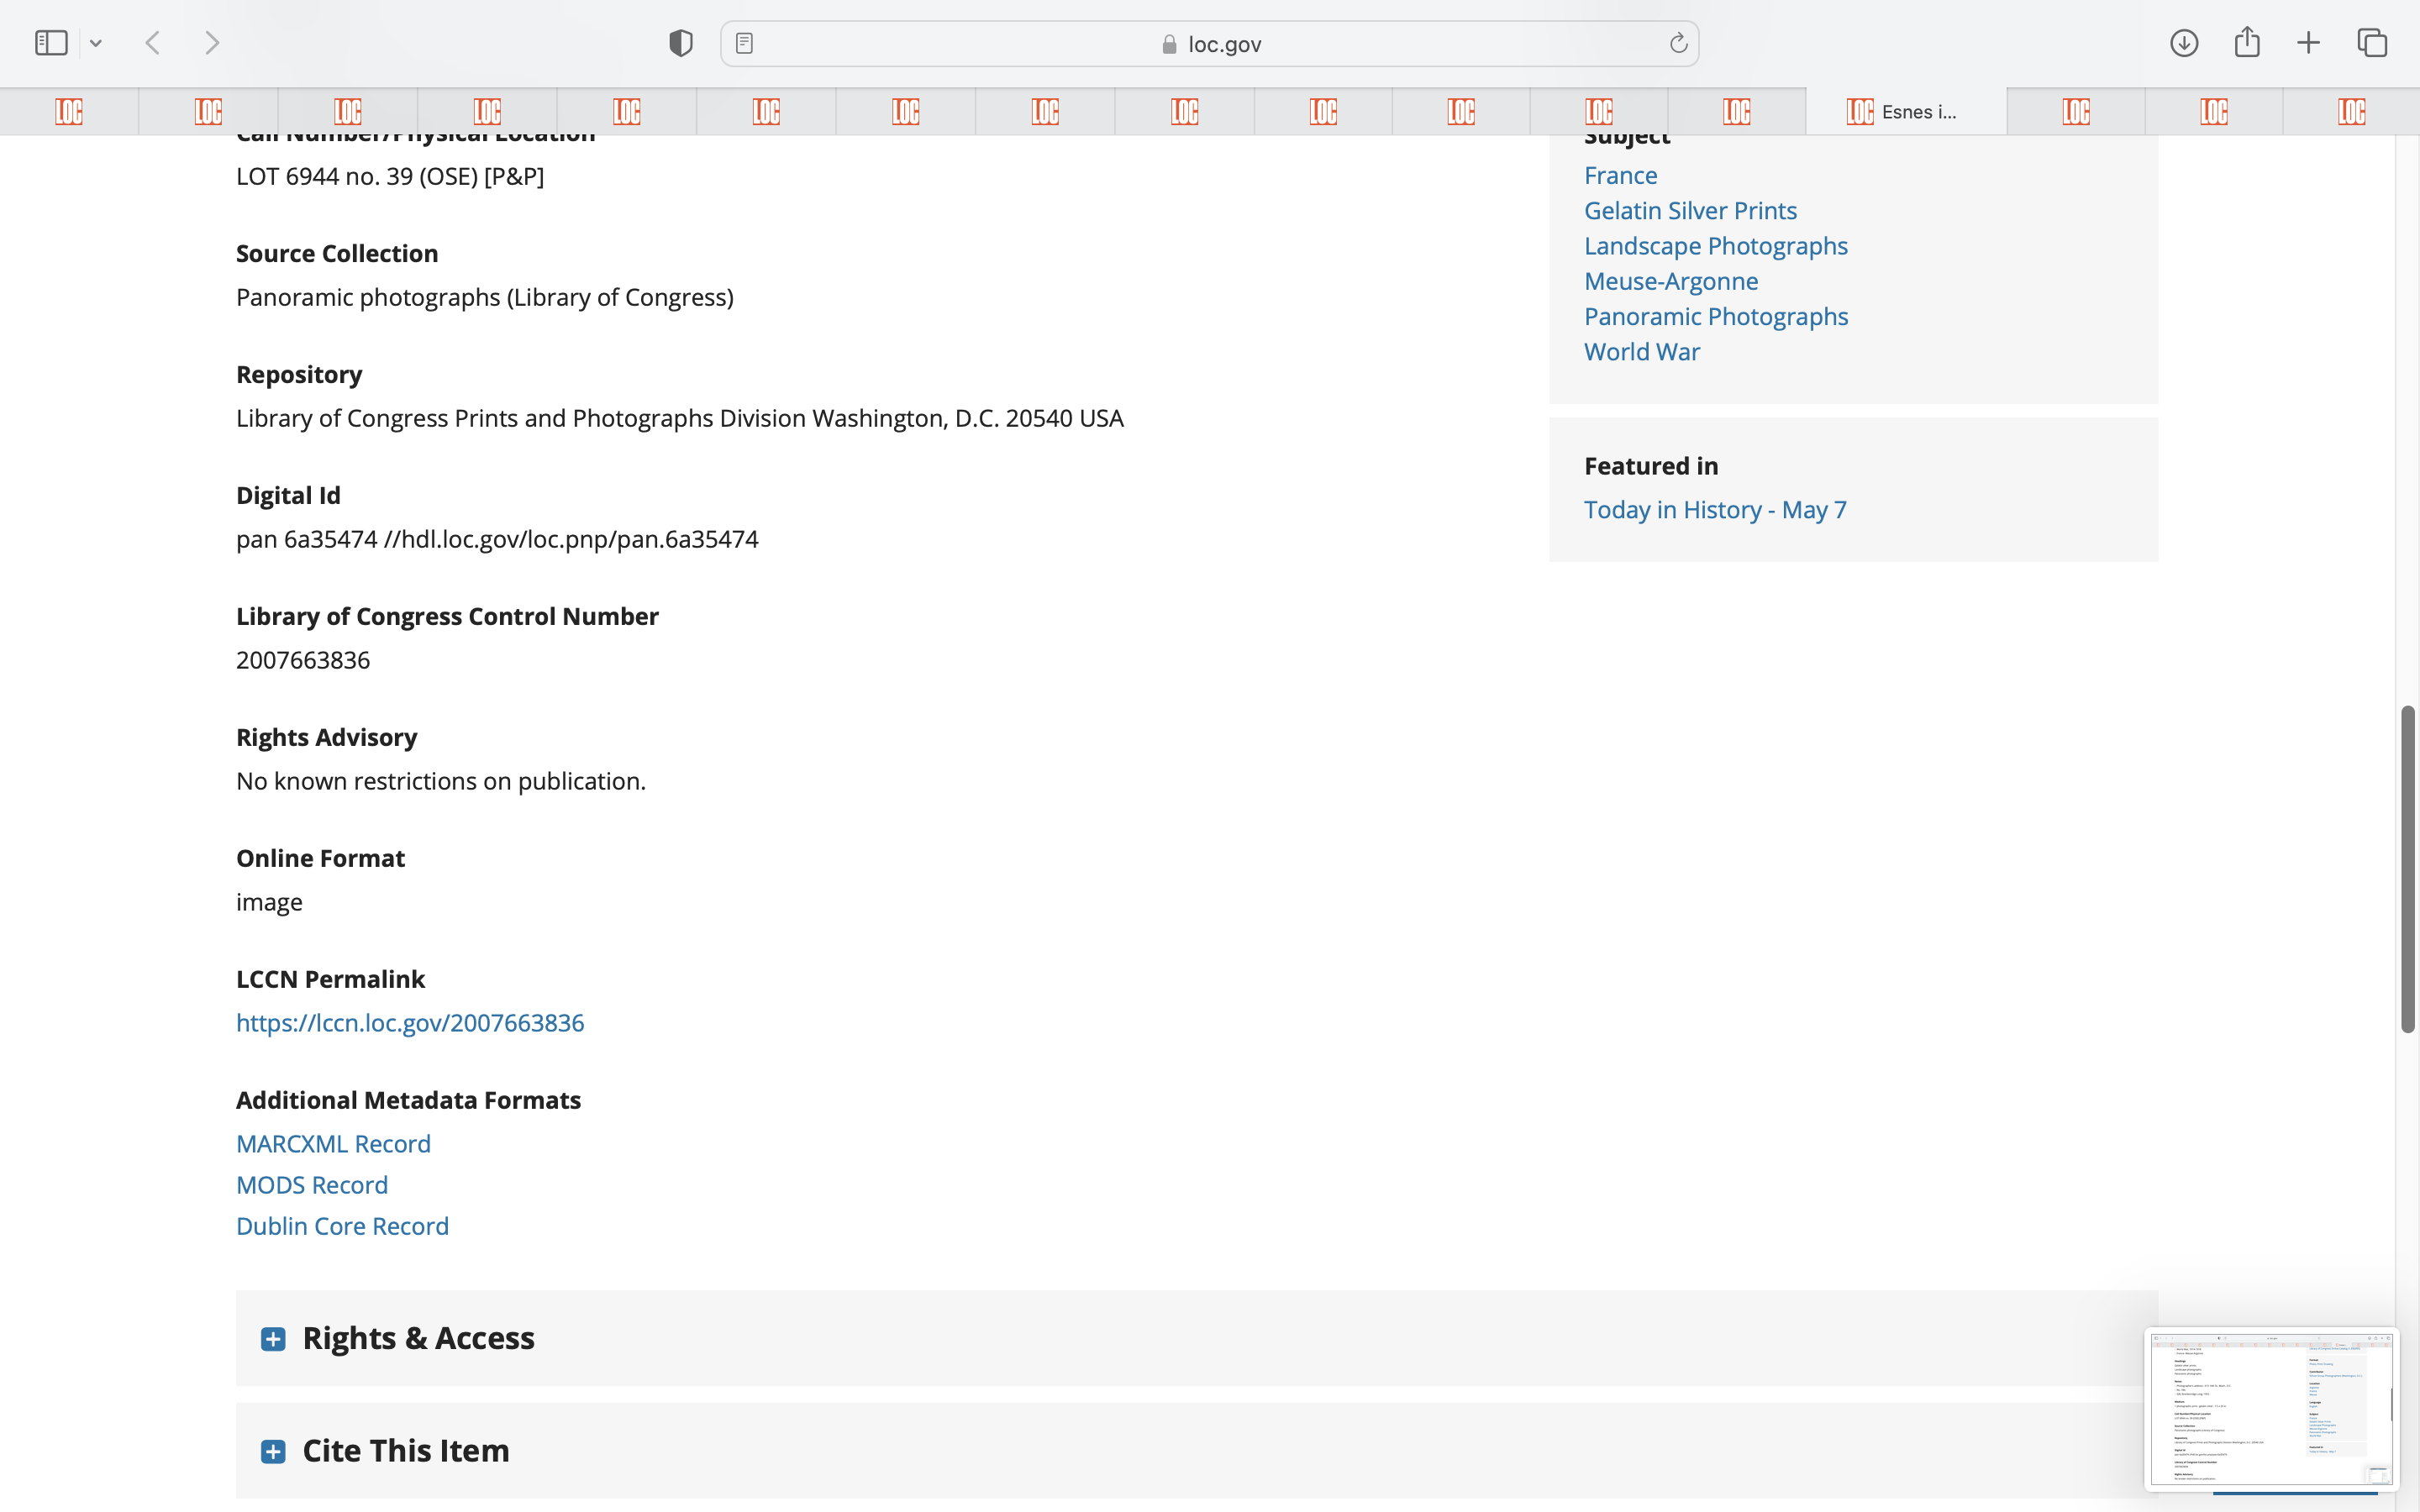Open a new tab with the plus icon

click(2308, 43)
